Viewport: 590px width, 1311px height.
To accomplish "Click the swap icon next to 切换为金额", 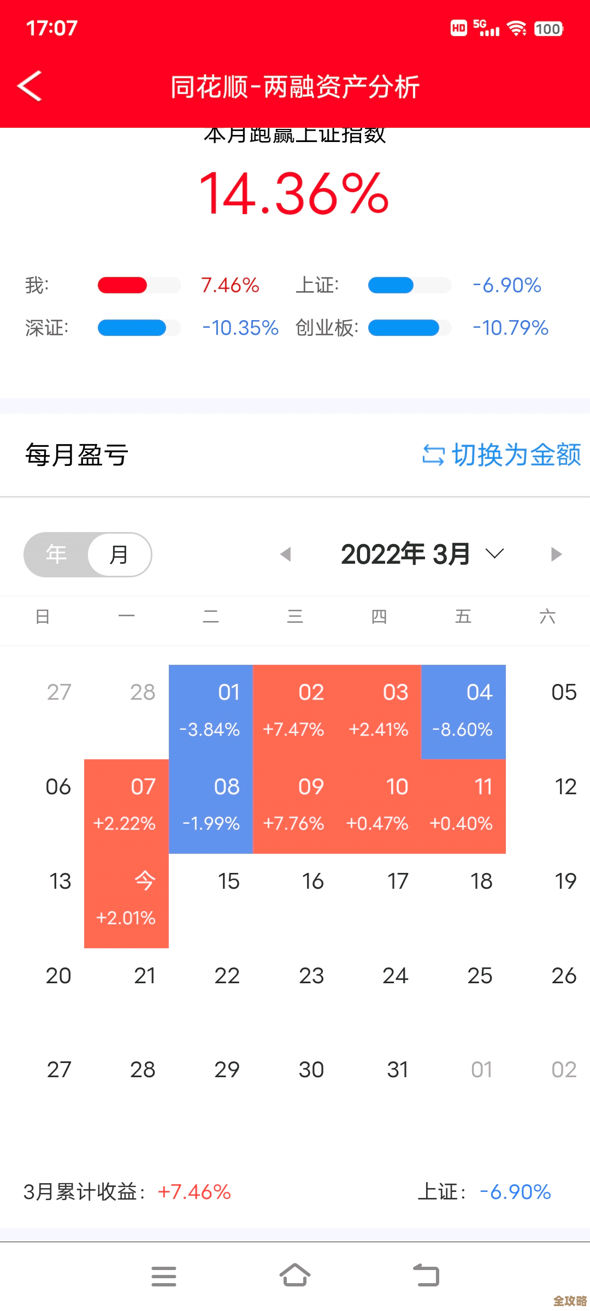I will coord(433,455).
